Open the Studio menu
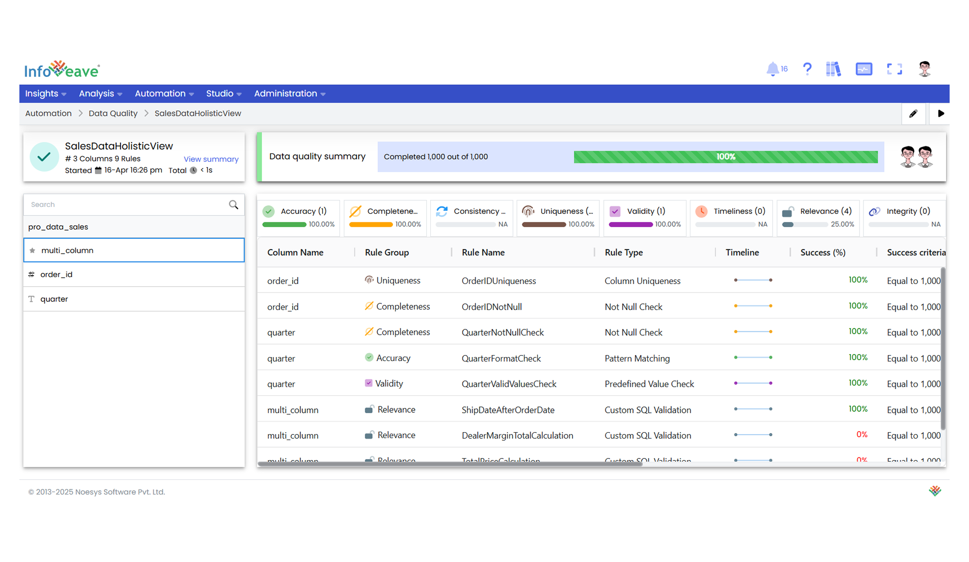The image size is (969, 562). [x=224, y=94]
